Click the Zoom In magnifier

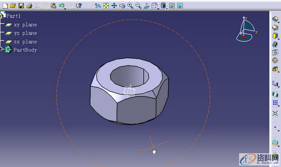point(130,6)
